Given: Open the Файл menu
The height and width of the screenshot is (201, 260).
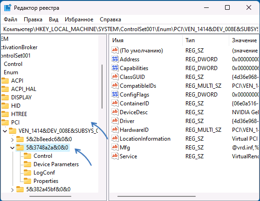Looking at the screenshot, I should (10, 19).
